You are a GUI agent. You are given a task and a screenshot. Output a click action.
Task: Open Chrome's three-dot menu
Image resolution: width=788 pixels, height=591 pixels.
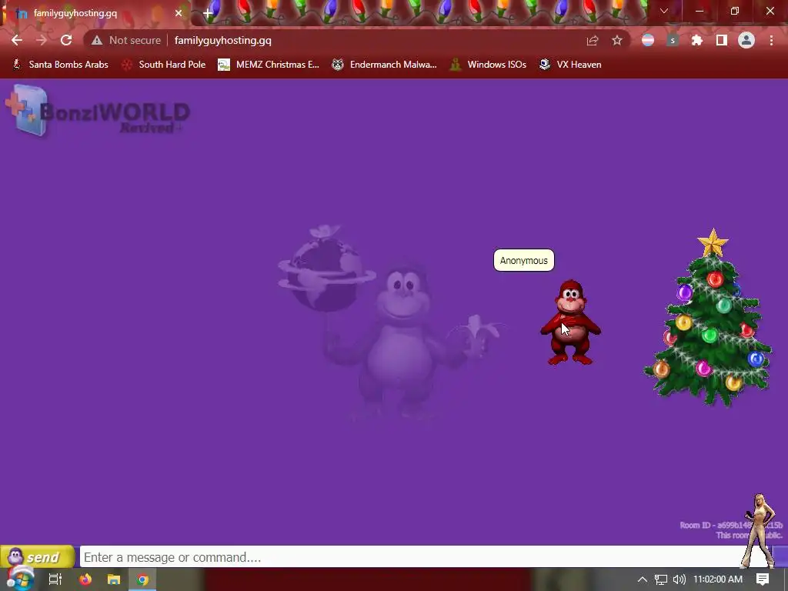(771, 40)
